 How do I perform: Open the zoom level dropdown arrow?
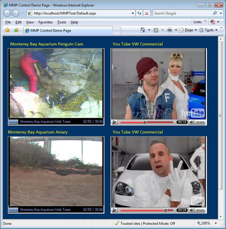215,223
